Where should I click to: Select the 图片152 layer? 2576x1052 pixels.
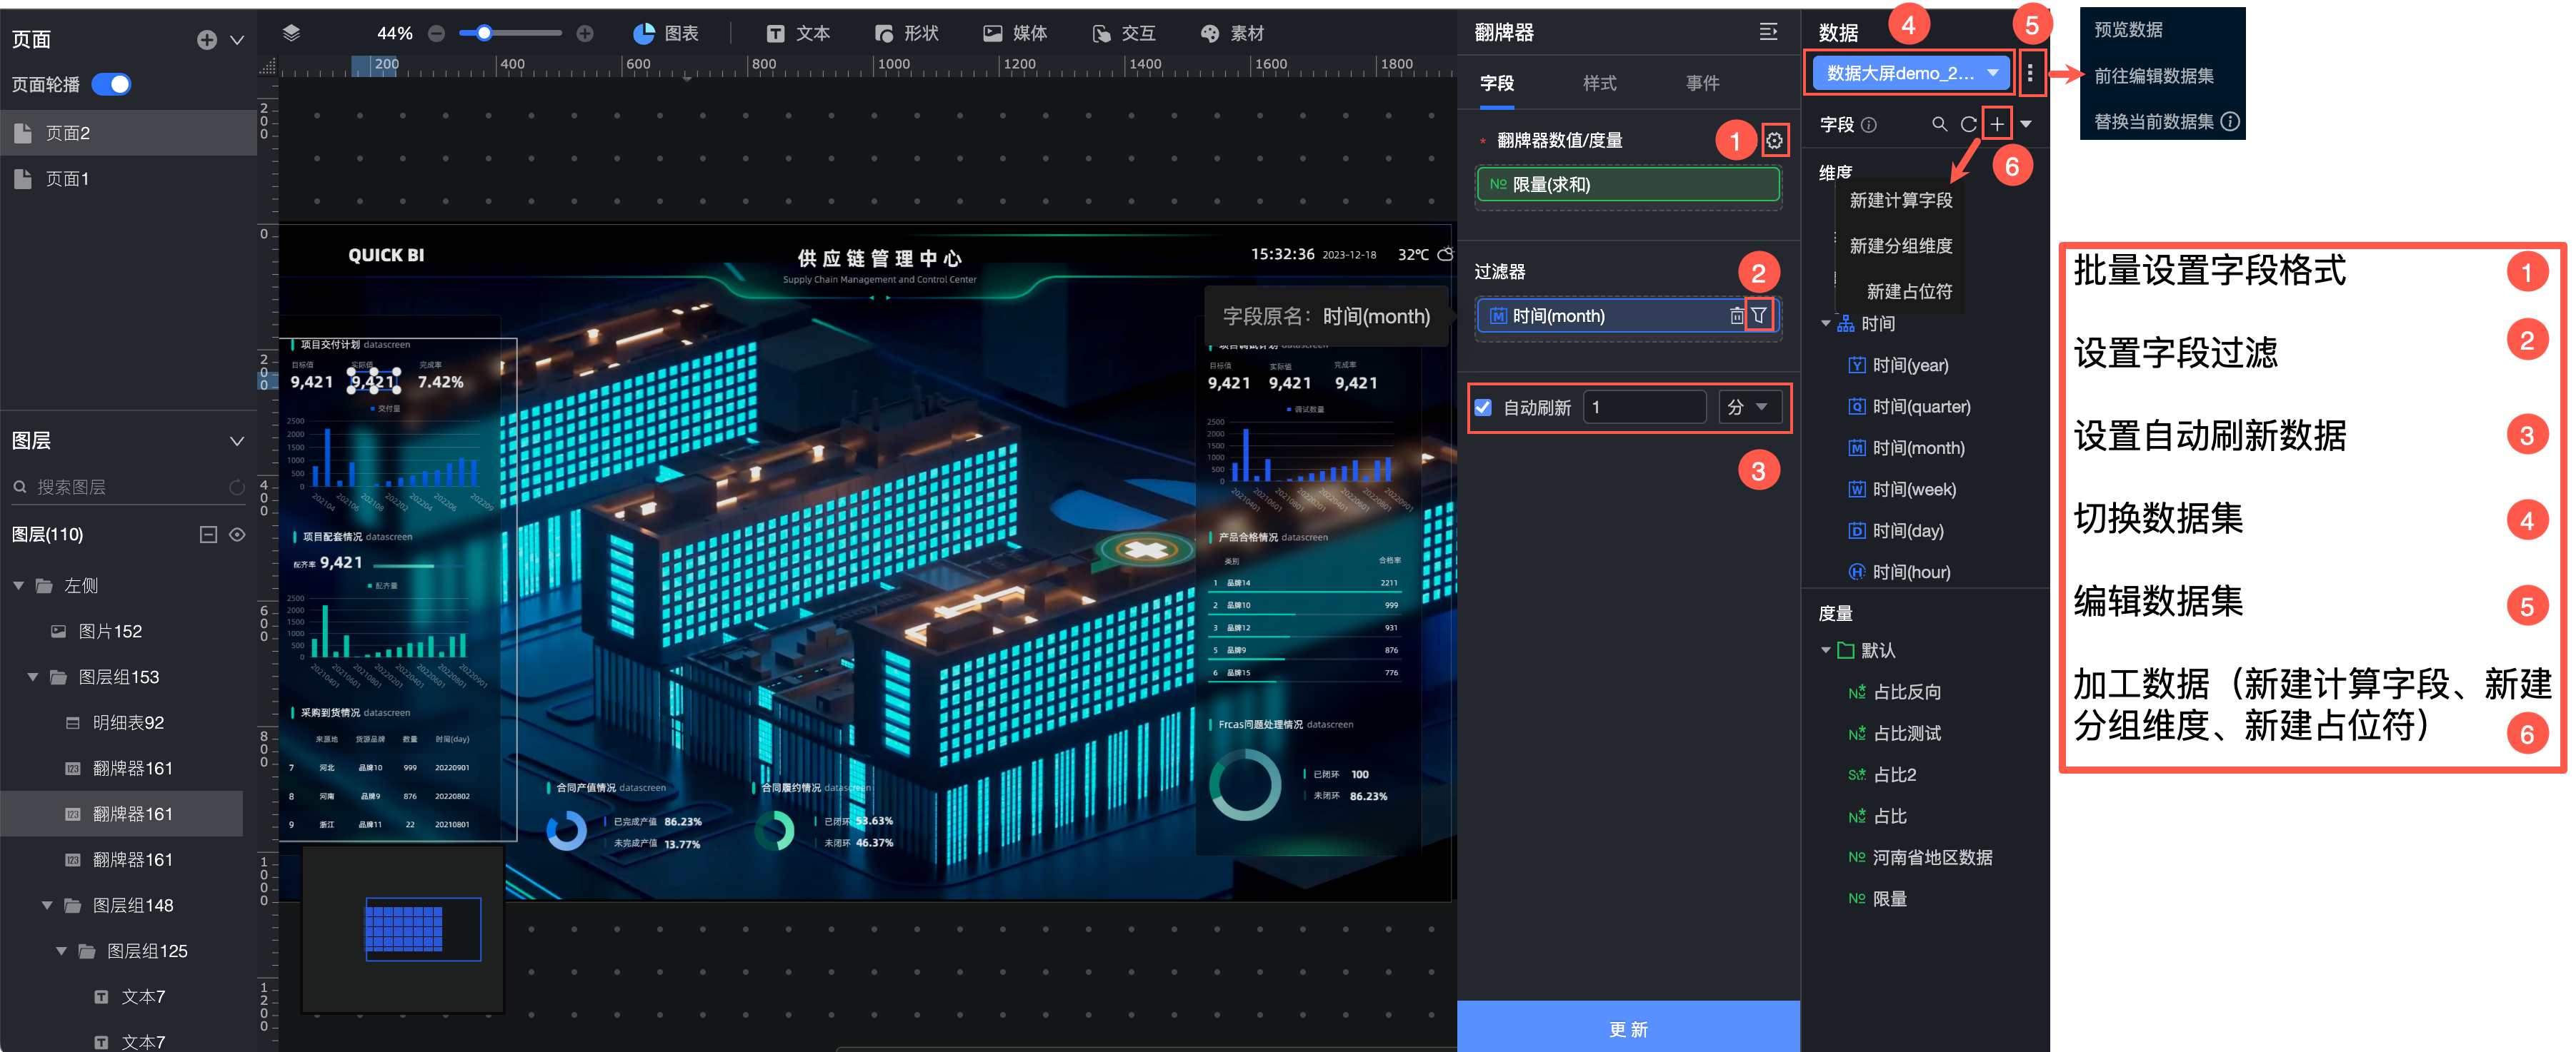click(x=110, y=632)
